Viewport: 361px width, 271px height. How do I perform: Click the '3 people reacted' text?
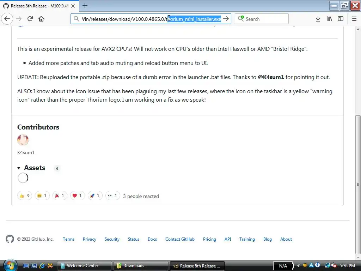coord(141,196)
